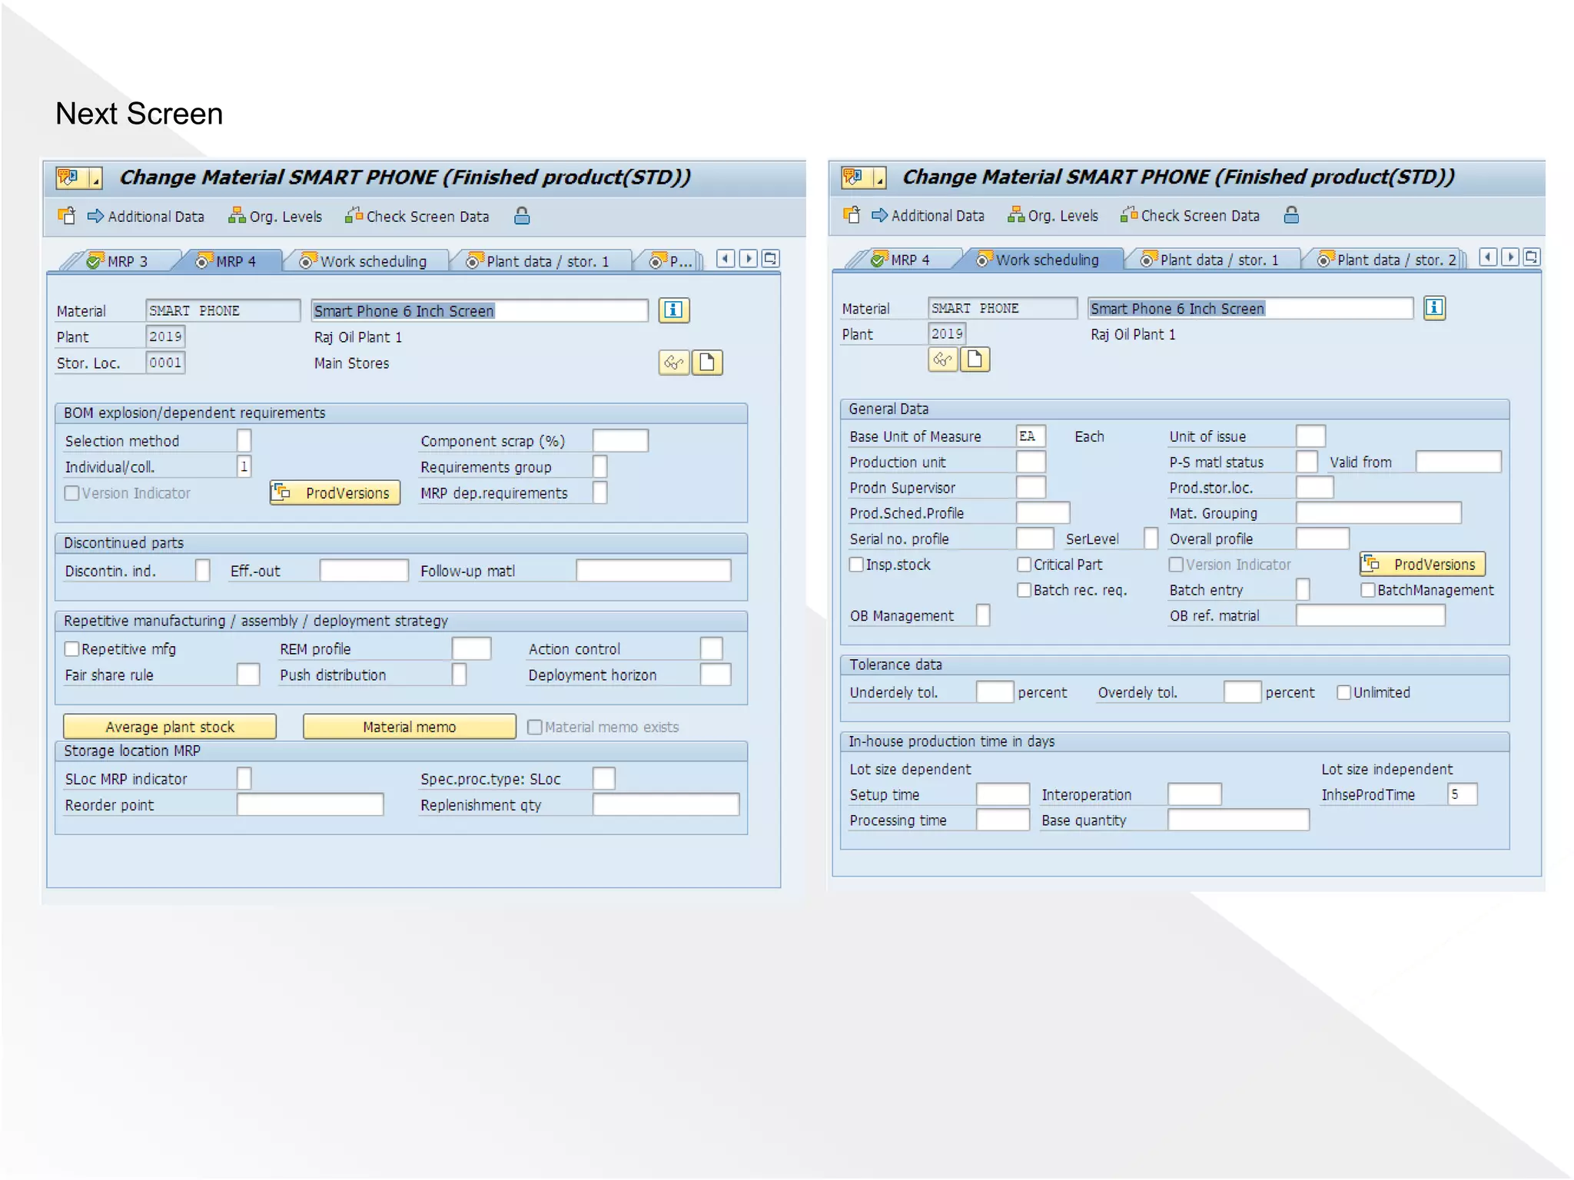
Task: Click the info icon beside description in left window
Action: [673, 310]
